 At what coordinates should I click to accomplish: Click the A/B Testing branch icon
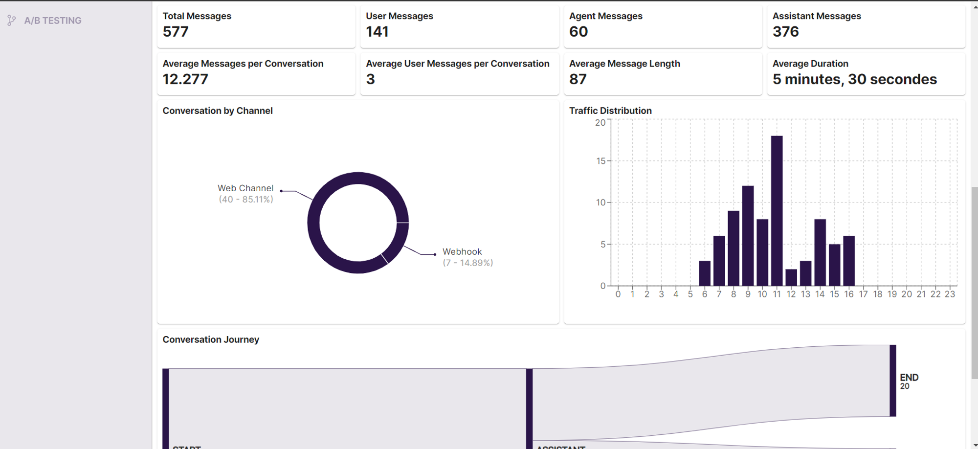pyautogui.click(x=11, y=21)
